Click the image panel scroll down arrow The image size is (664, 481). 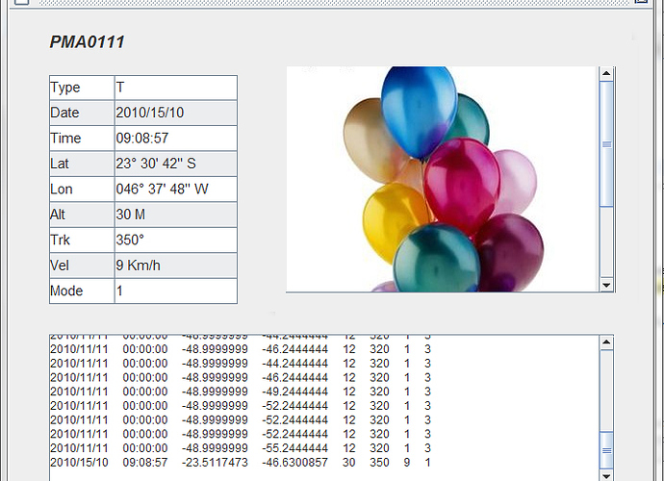point(606,285)
